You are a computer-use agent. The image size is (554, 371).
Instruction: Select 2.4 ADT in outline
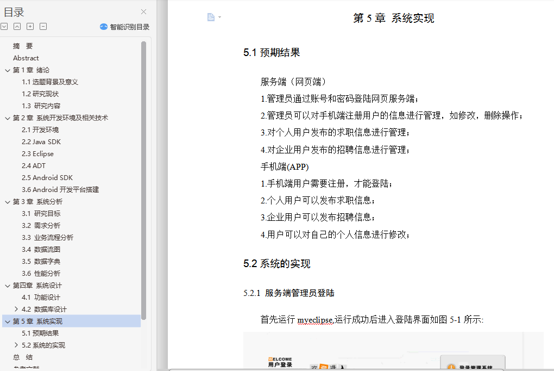34,166
